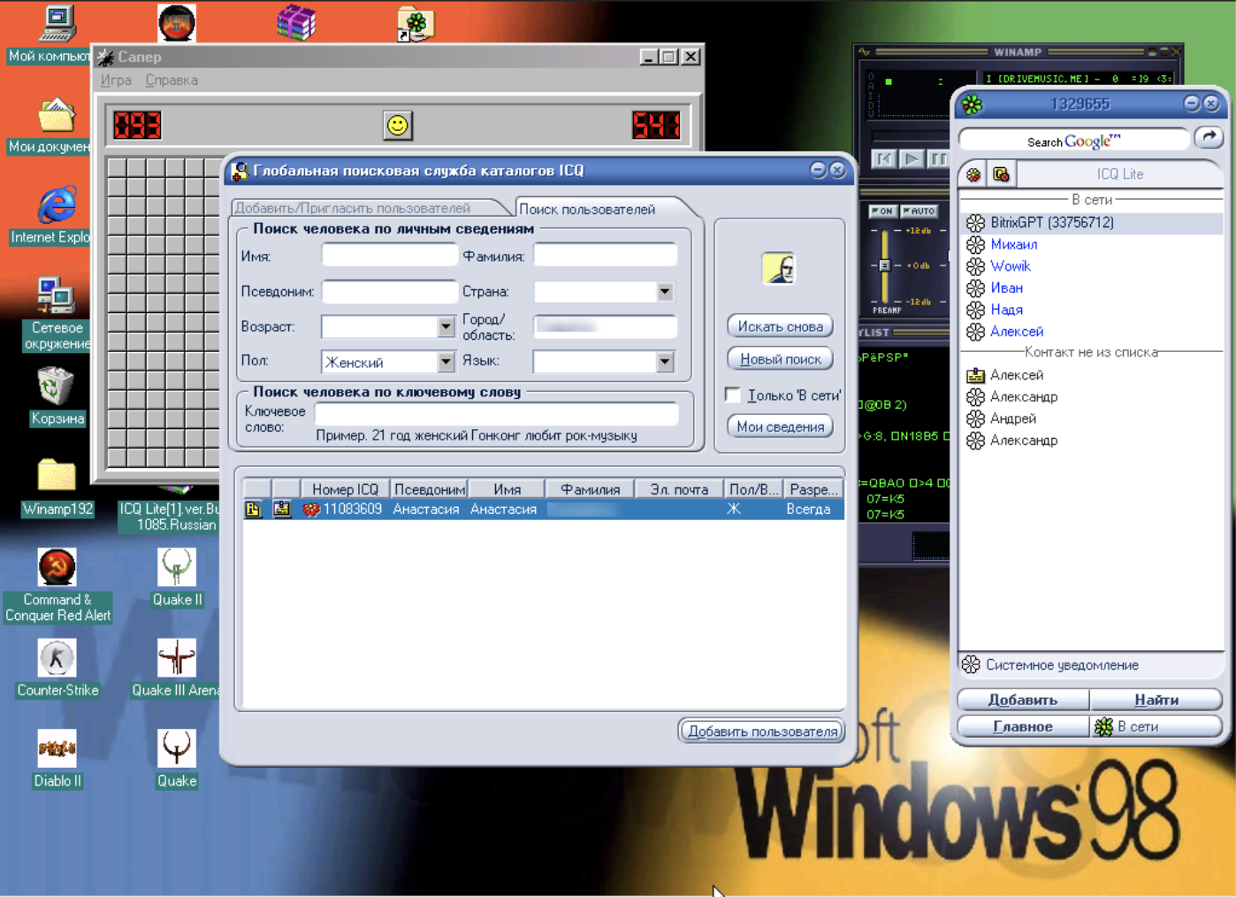
Task: Toggle the Winamp equalizer AUTO button
Action: [919, 211]
